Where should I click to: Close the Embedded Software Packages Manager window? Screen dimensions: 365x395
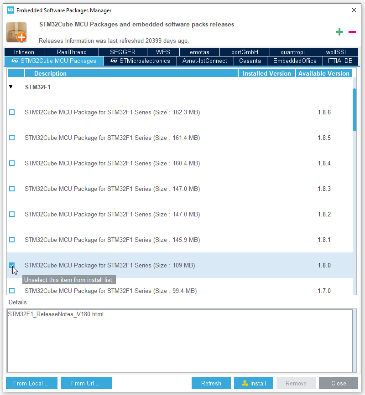click(x=354, y=10)
